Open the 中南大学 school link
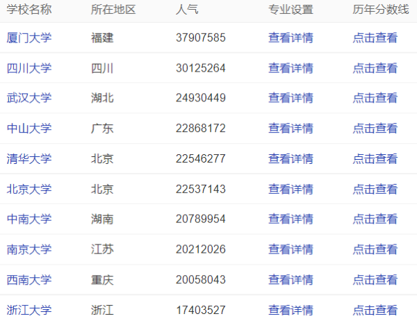 29,219
